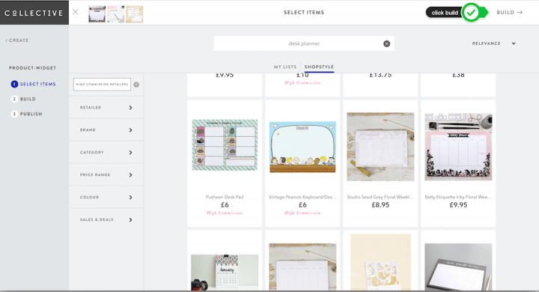Click Studio Seed Grey Floral Weekl... title
Viewport: 539px width, 292px height.
point(380,197)
